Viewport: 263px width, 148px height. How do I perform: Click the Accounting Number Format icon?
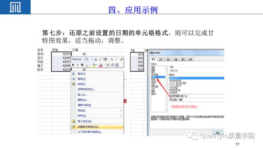pos(105,59)
